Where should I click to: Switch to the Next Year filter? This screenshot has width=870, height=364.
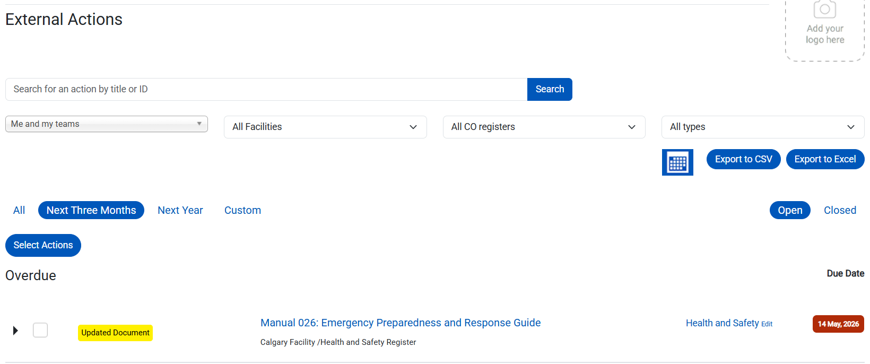point(180,210)
